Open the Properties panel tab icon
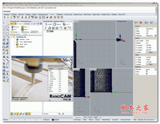 136,22
